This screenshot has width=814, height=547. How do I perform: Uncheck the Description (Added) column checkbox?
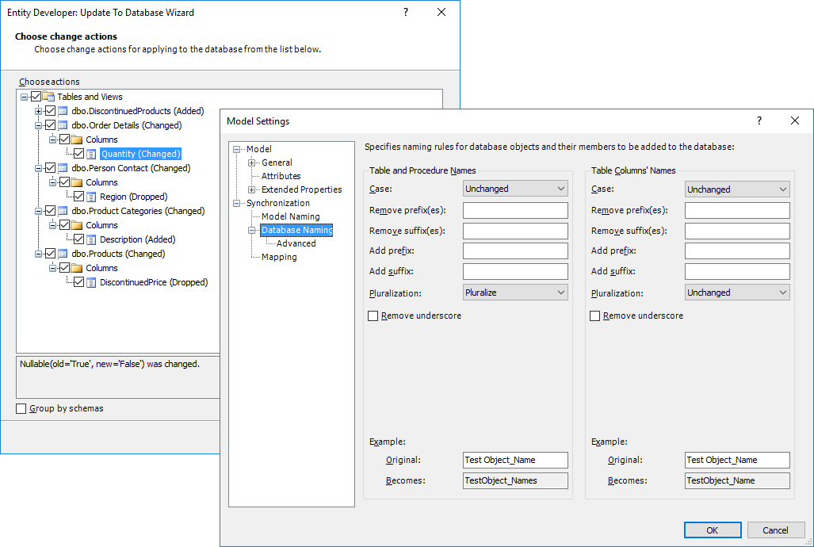[78, 239]
